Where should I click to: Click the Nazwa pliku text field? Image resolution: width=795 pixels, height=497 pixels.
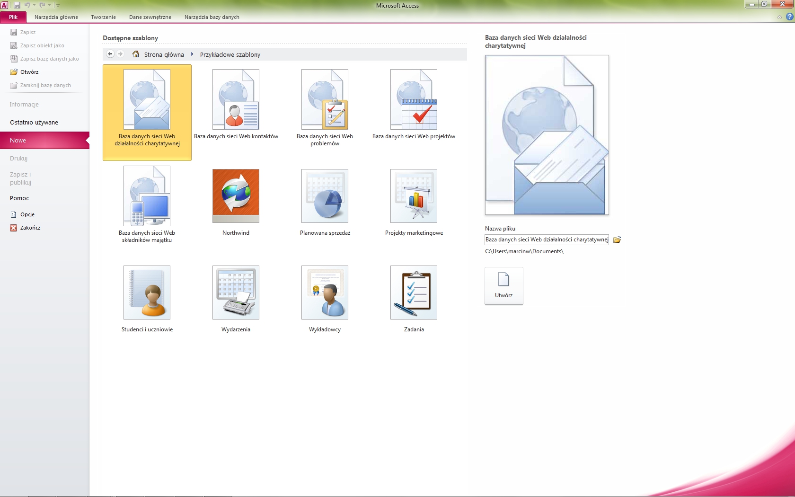546,240
